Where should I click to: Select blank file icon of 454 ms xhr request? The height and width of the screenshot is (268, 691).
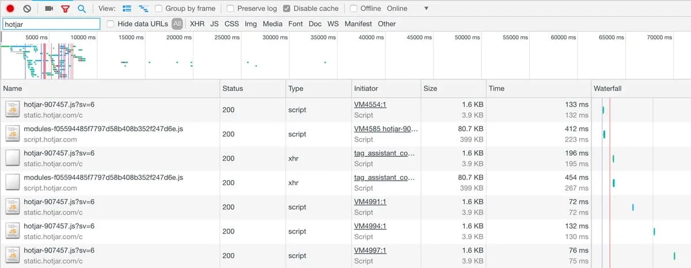[13, 182]
